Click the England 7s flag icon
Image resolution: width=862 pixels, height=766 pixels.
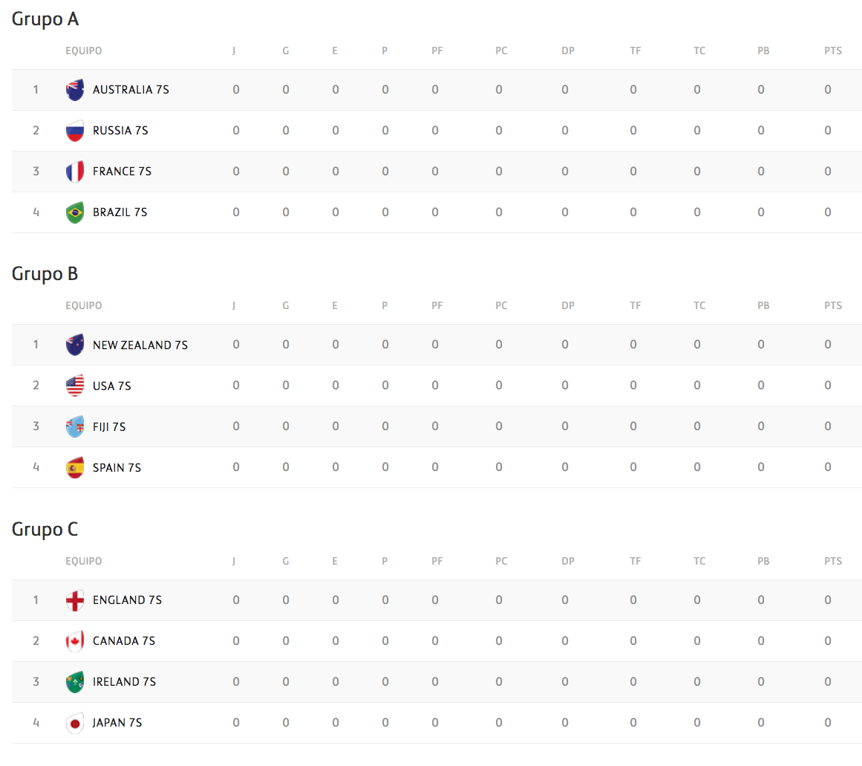coord(74,600)
